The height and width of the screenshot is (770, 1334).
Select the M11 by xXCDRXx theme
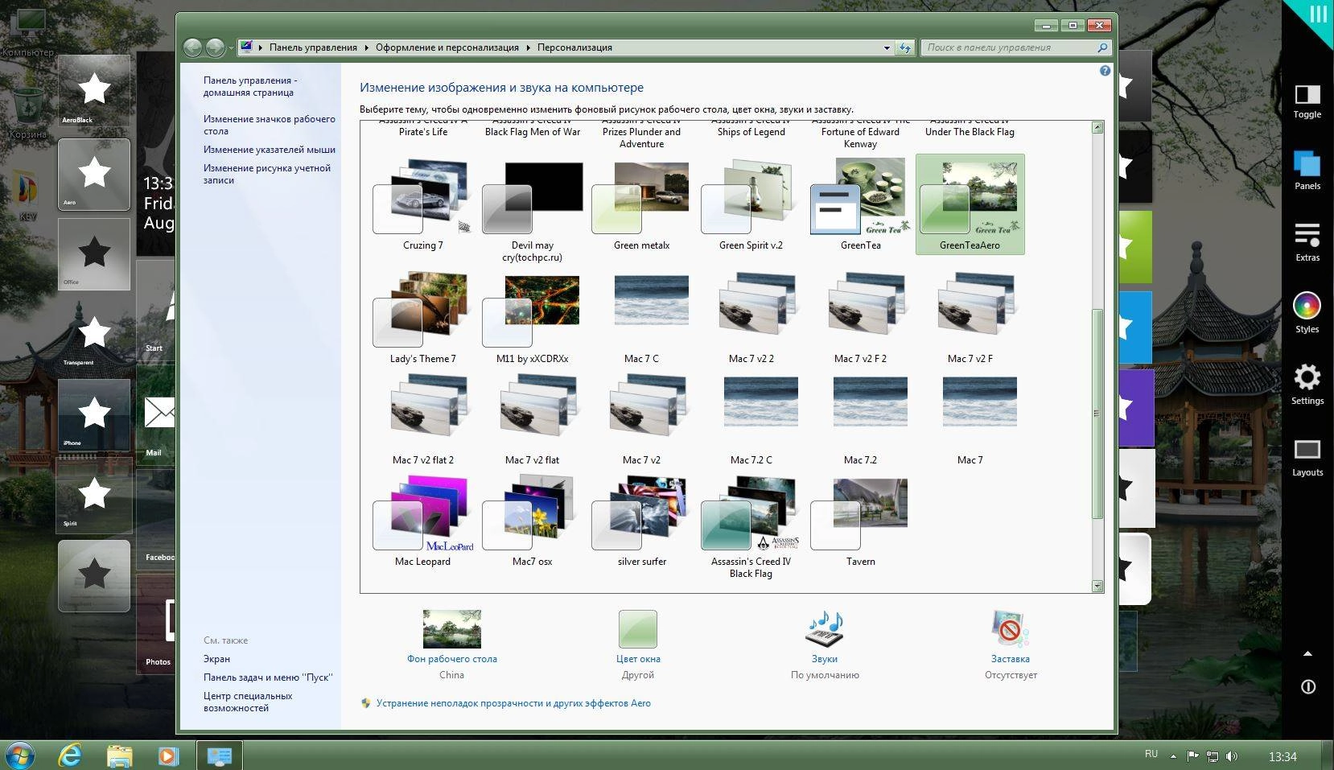532,318
